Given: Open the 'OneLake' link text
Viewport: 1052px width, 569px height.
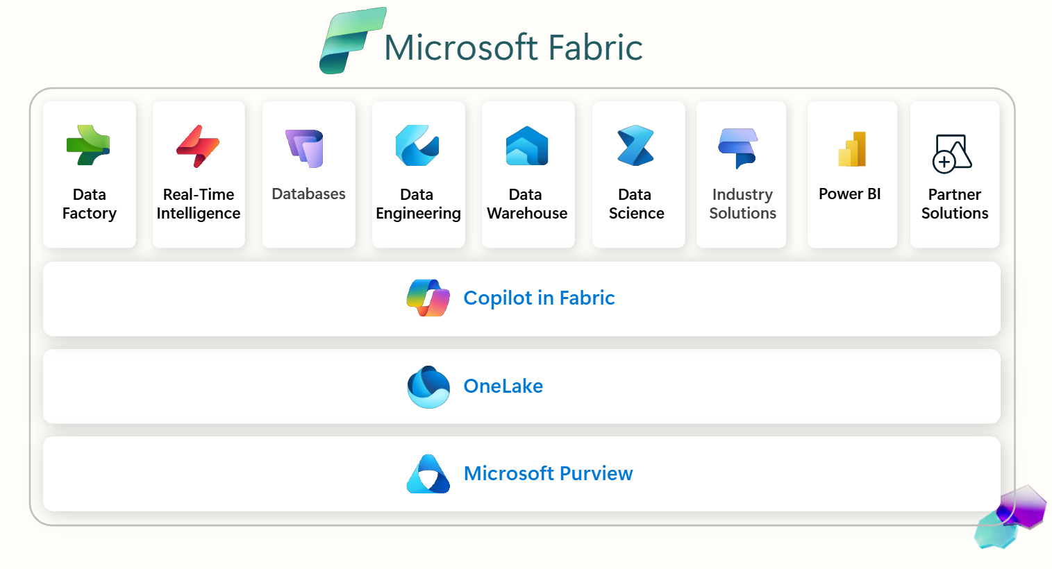Looking at the screenshot, I should coord(503,386).
